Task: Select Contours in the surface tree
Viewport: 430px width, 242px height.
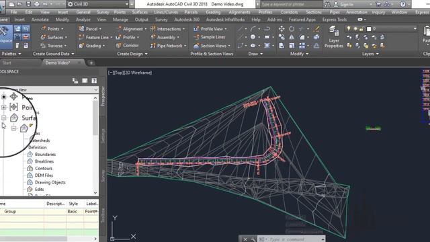Action: pyautogui.click(x=43, y=169)
